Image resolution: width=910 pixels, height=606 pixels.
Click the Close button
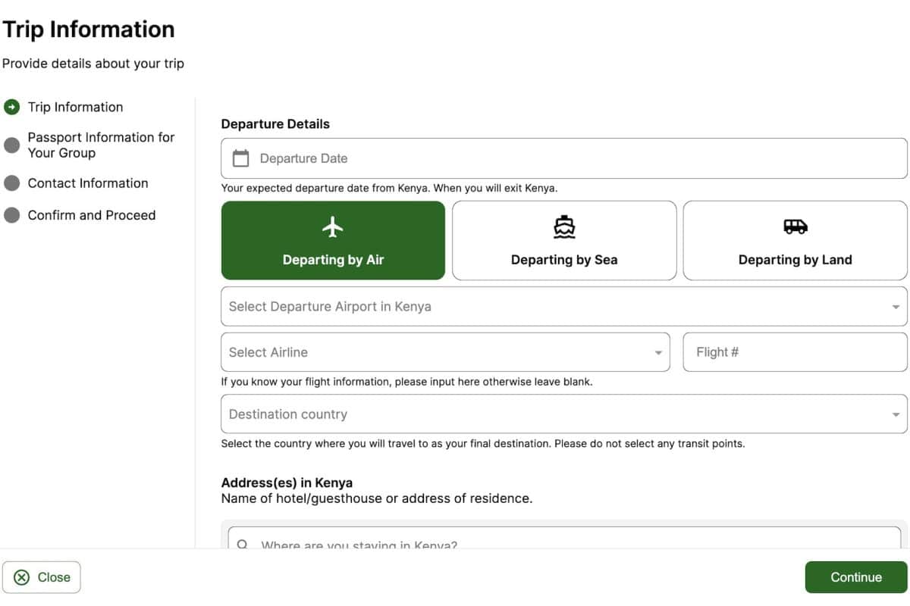tap(42, 577)
